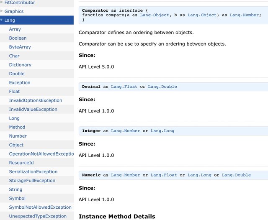Open StorageFullException in sidebar
This screenshot has width=268, height=220.
point(32,180)
